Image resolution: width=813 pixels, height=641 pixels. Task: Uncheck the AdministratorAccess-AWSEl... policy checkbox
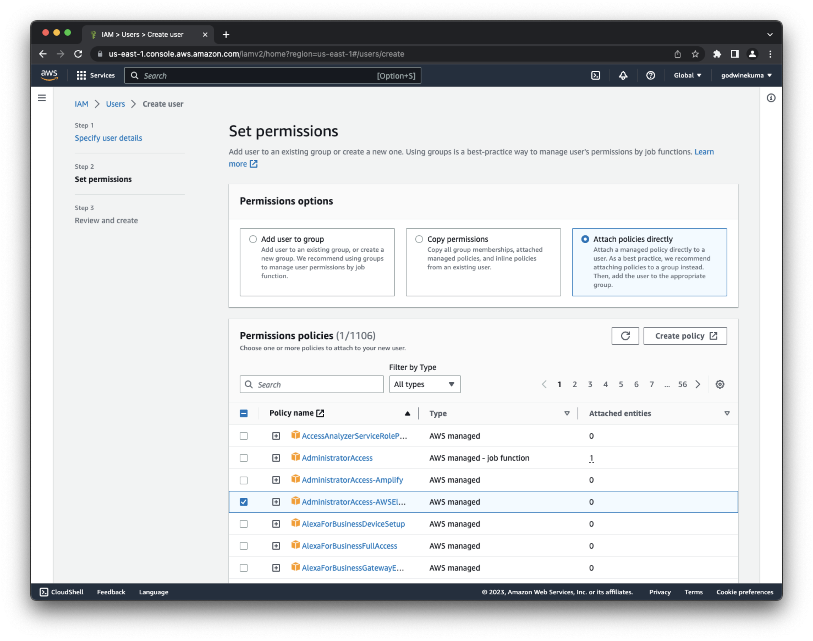244,502
